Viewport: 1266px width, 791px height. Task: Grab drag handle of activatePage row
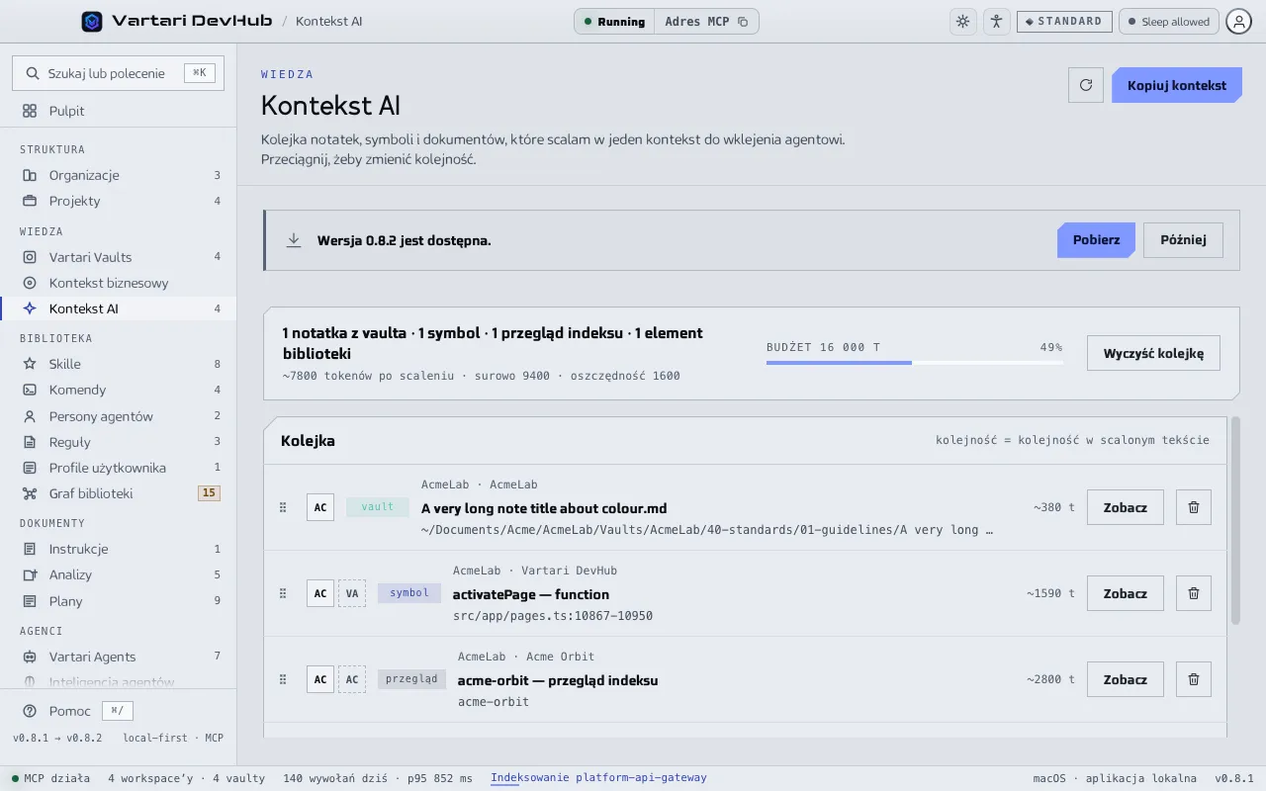(x=283, y=593)
